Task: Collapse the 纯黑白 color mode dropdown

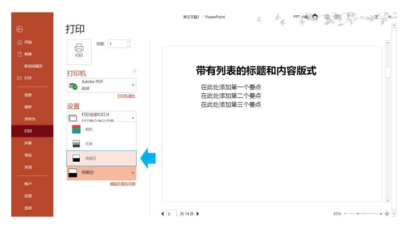Action: tap(101, 173)
